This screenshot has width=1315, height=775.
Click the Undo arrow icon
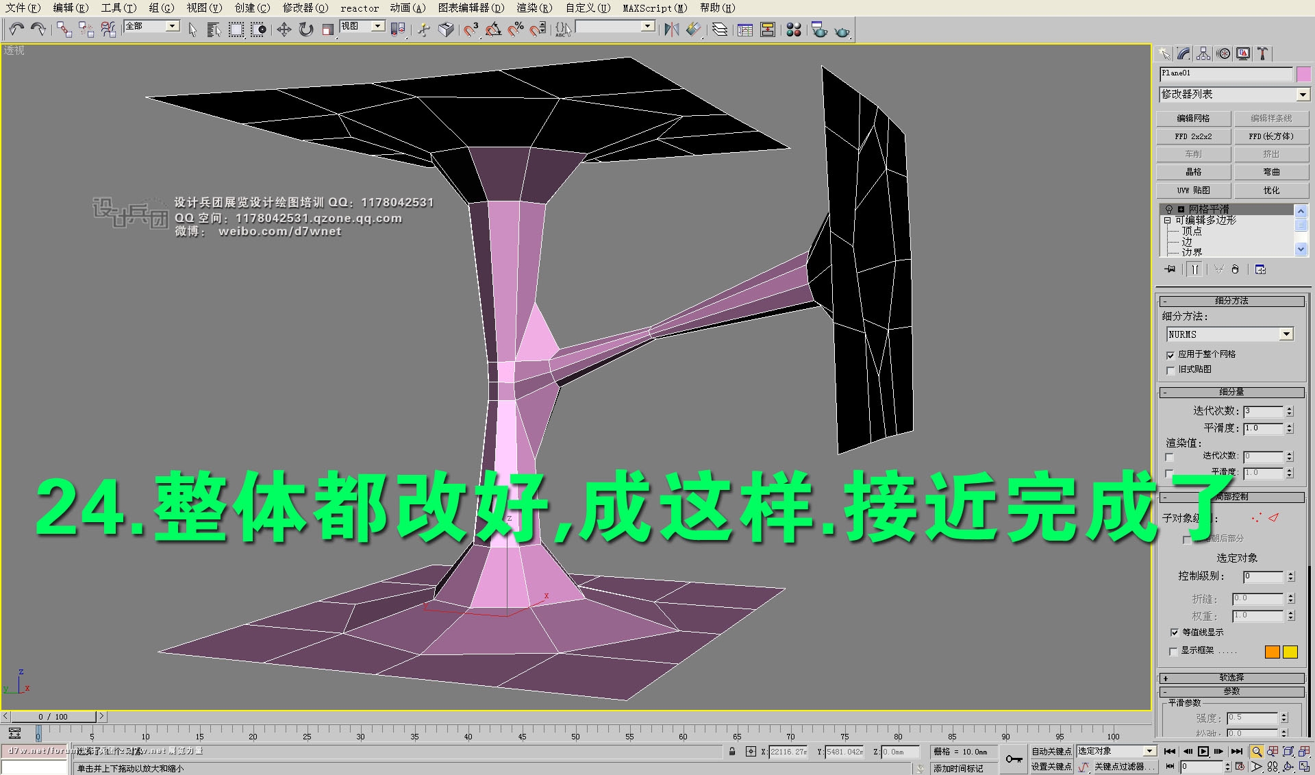click(16, 29)
